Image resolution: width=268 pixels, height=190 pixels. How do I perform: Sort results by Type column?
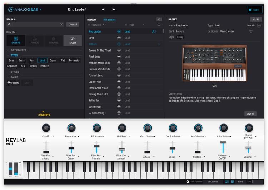tap(134, 25)
